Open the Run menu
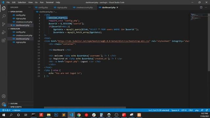The width and height of the screenshot is (210, 118). [42, 2]
